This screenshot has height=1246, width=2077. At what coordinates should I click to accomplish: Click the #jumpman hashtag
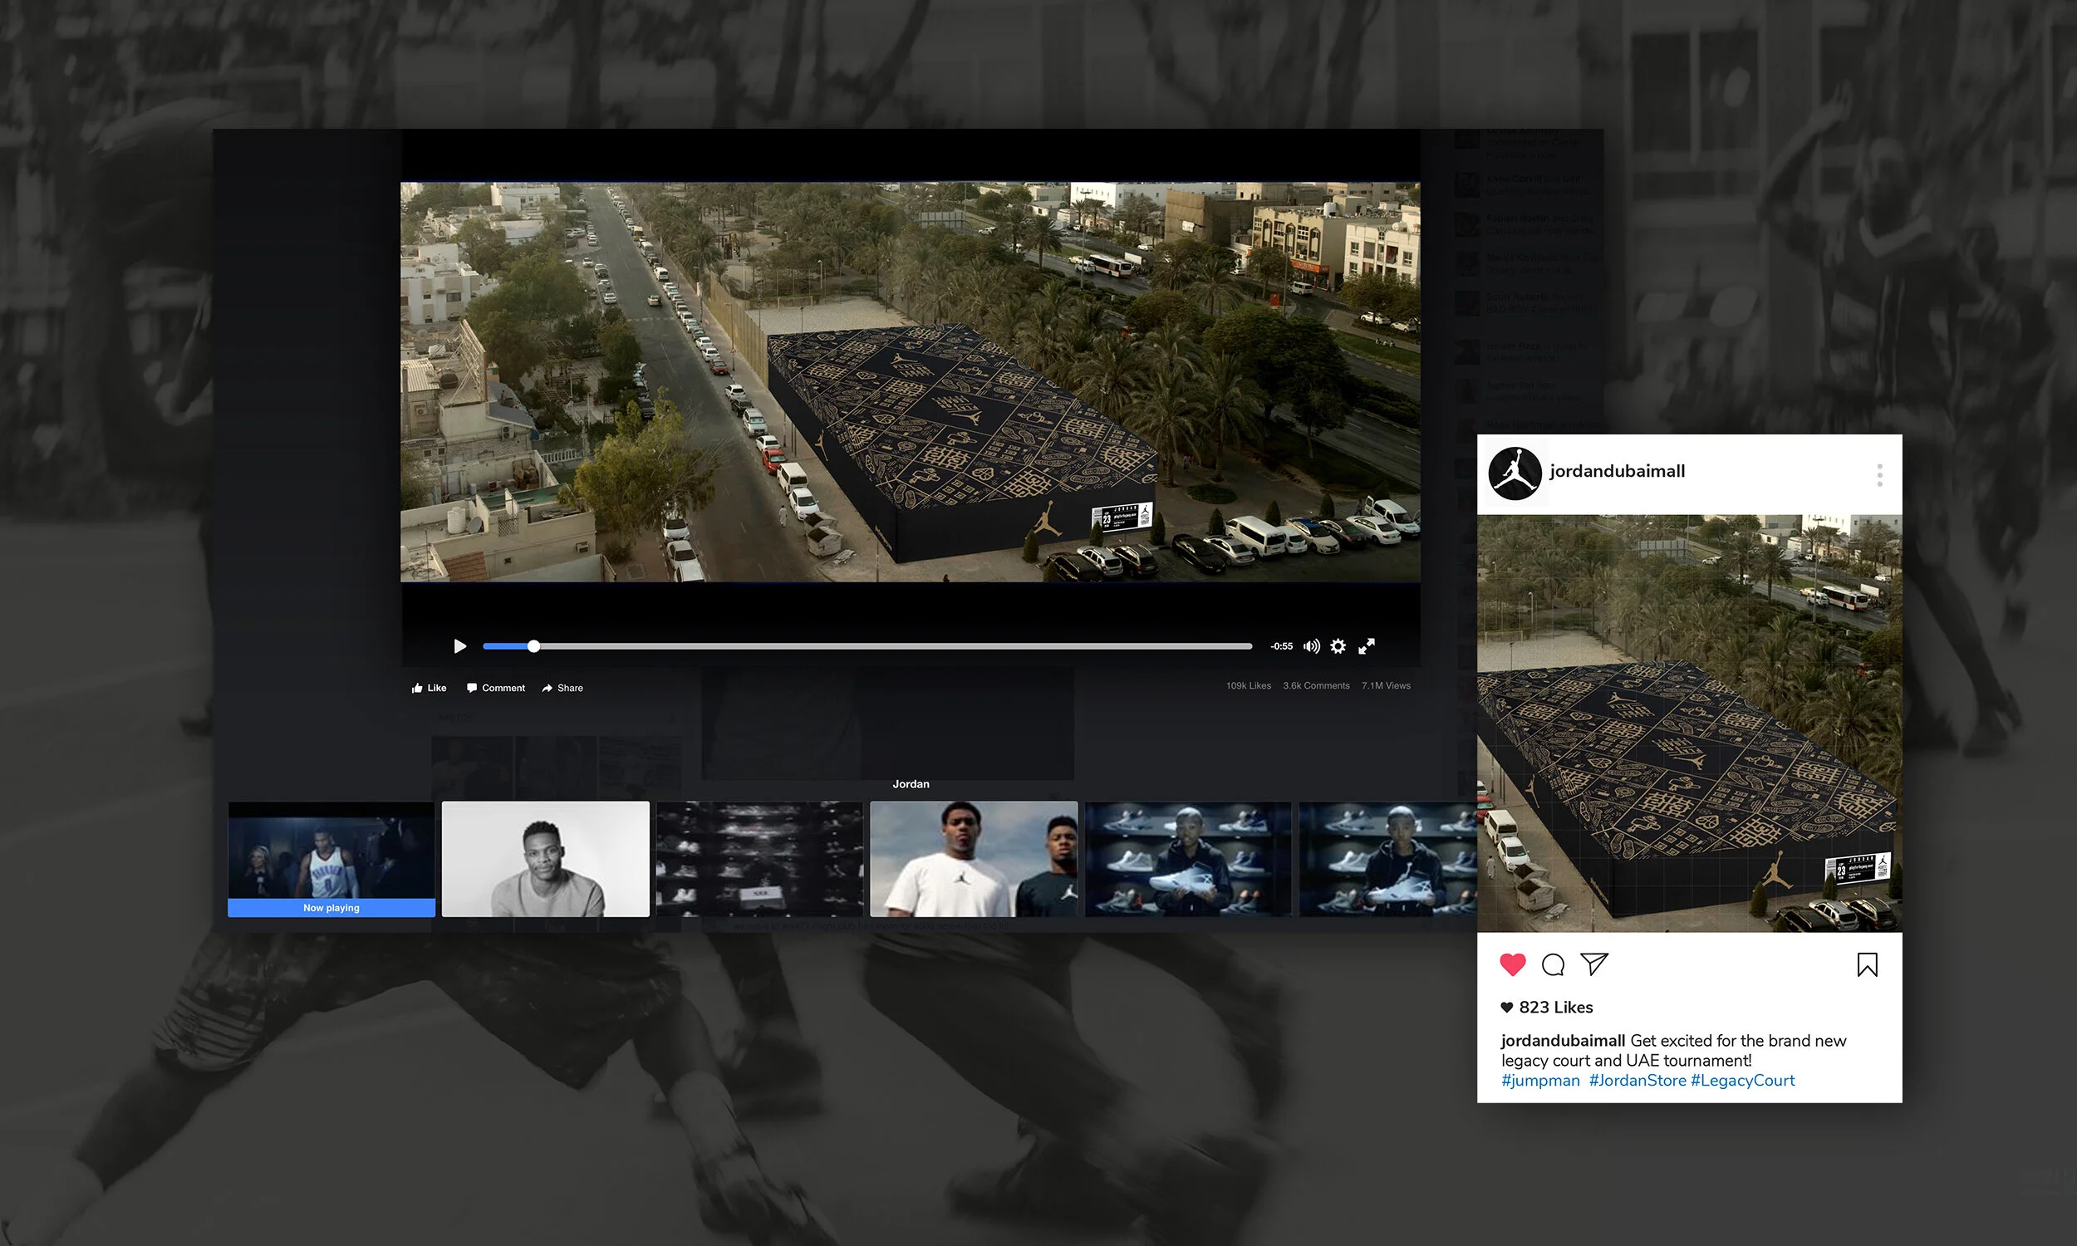click(1540, 1081)
